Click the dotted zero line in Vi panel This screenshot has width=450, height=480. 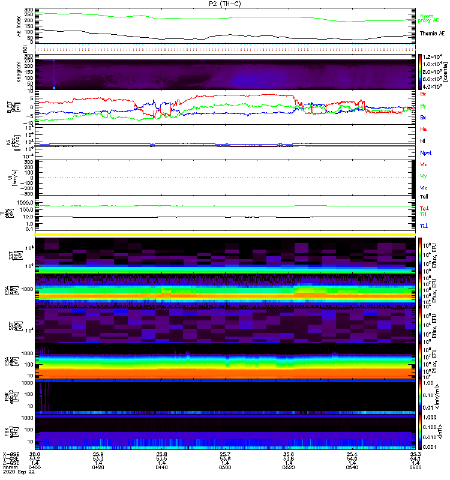(225, 178)
